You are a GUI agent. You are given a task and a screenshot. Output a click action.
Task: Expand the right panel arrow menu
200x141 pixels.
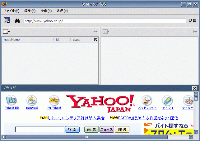[195, 32]
